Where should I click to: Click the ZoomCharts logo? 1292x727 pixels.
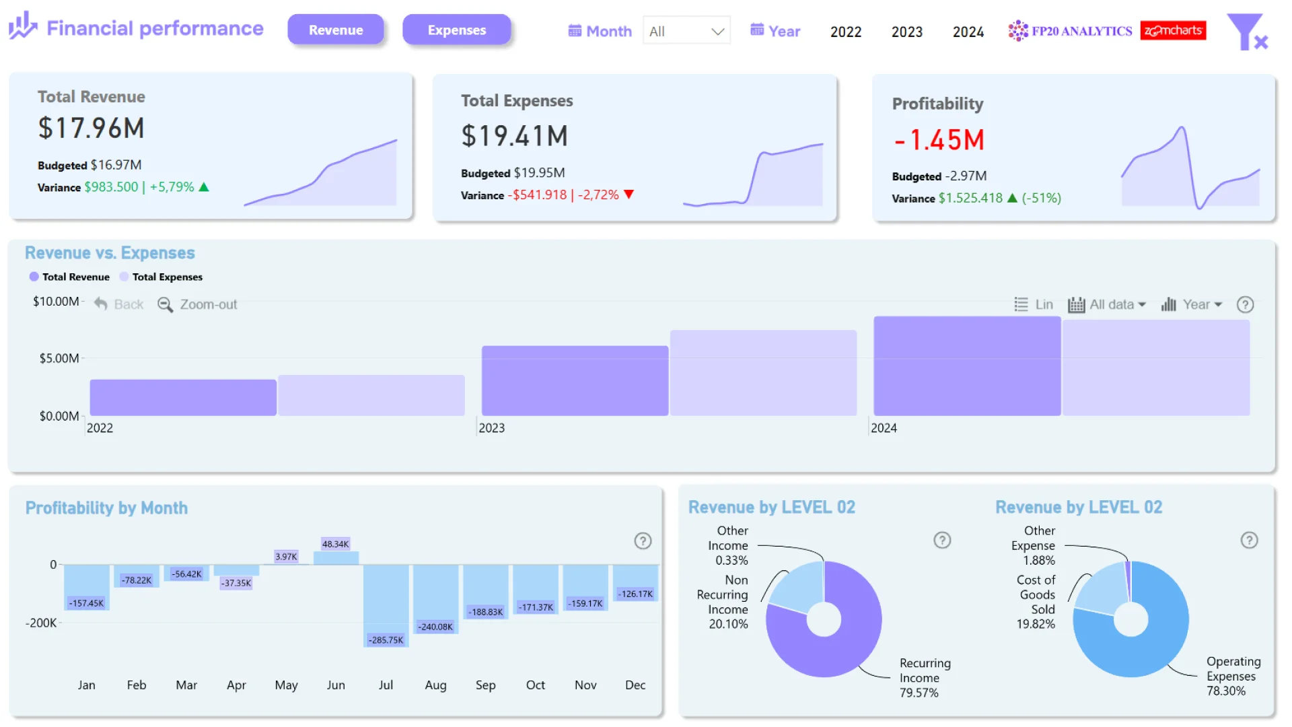click(x=1173, y=31)
